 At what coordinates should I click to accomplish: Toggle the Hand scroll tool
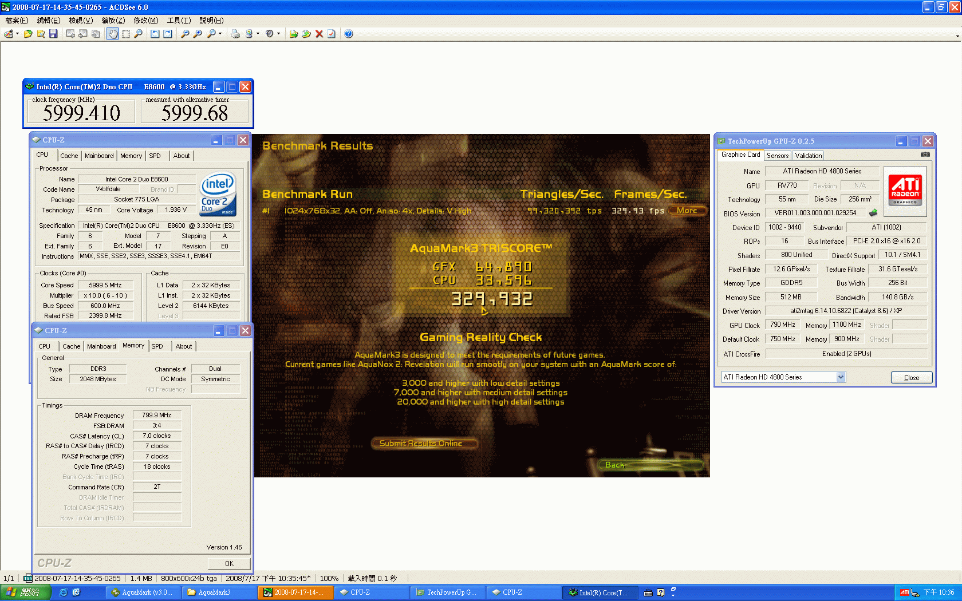click(x=113, y=34)
